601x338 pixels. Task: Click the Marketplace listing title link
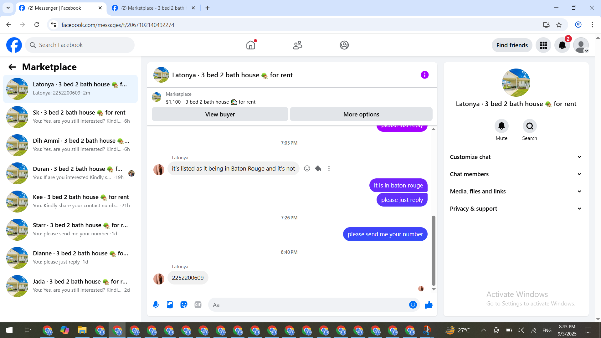tap(211, 102)
